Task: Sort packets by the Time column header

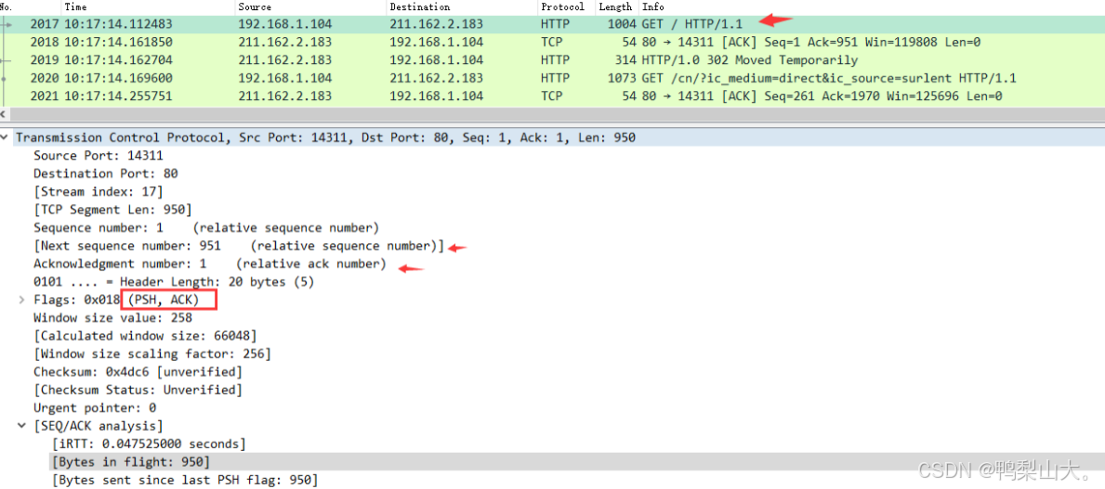Action: [148, 7]
